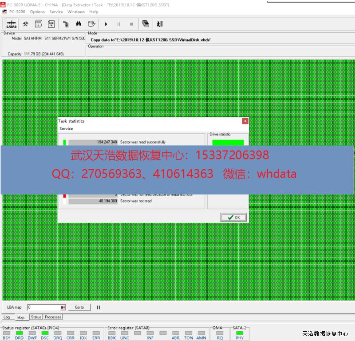Open the Processes tab
355x341 pixels.
click(x=53, y=317)
